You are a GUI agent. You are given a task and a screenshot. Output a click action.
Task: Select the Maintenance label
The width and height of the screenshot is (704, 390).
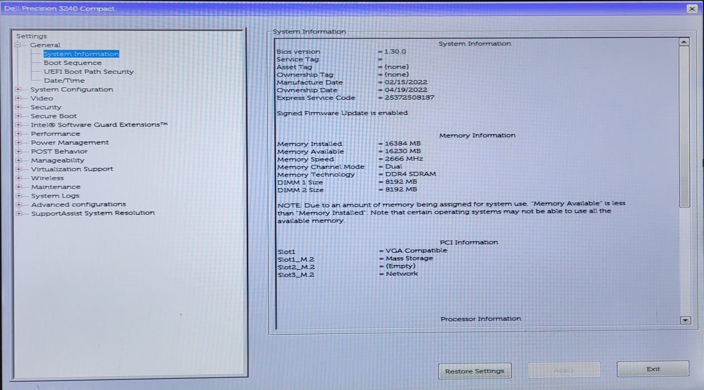[x=56, y=187]
